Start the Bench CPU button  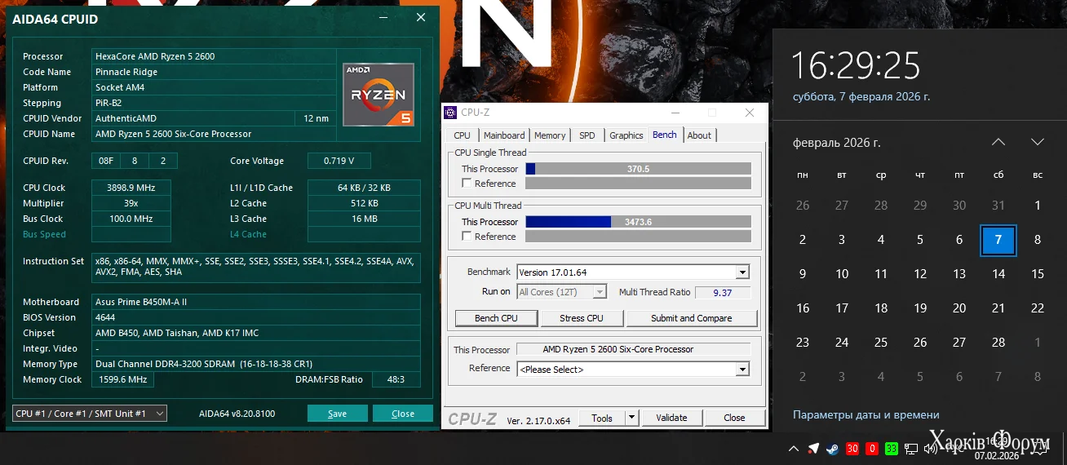point(496,318)
